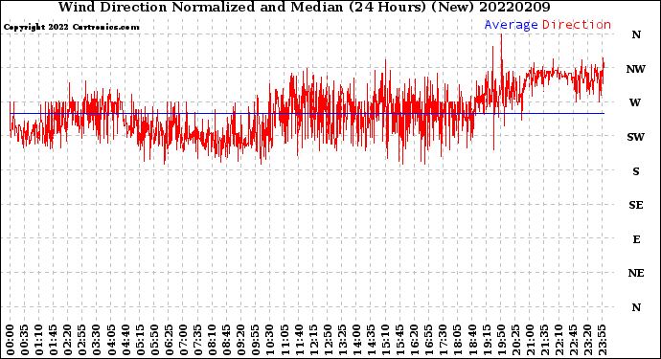Click the 14:00 time axis label

pyautogui.click(x=356, y=340)
